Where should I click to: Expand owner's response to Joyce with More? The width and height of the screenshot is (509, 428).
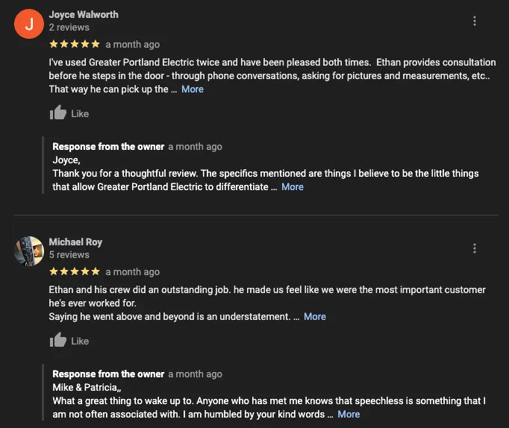coord(293,187)
